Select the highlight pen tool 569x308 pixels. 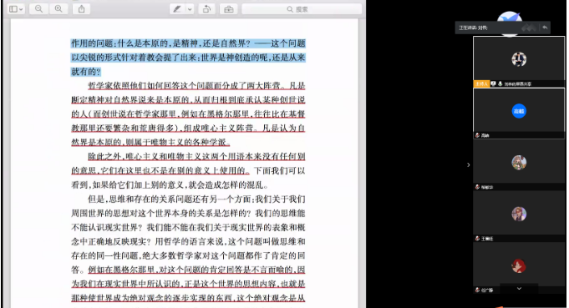pos(177,9)
